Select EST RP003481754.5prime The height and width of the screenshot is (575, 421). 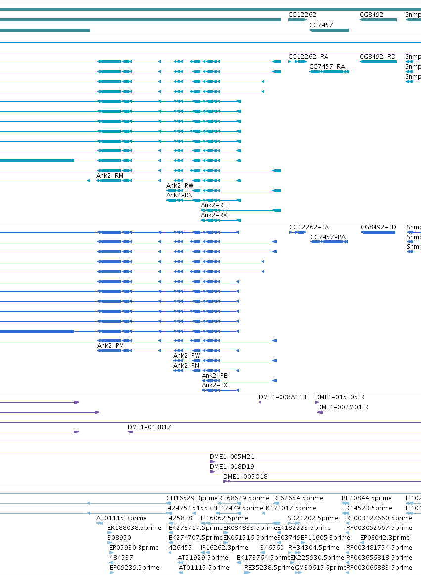[x=379, y=547]
